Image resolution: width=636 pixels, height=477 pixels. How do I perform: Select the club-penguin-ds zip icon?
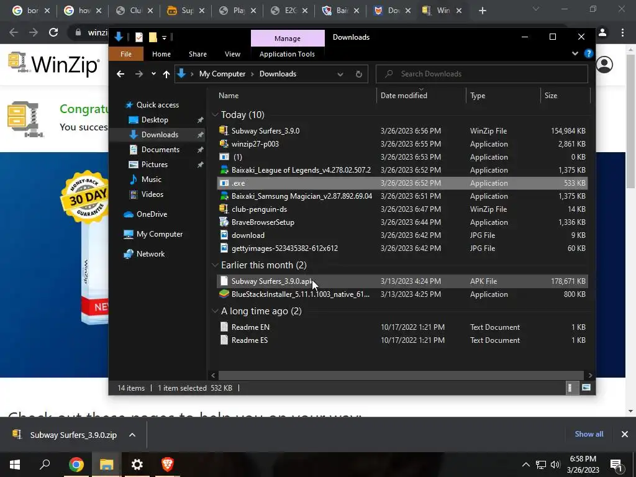tap(224, 209)
